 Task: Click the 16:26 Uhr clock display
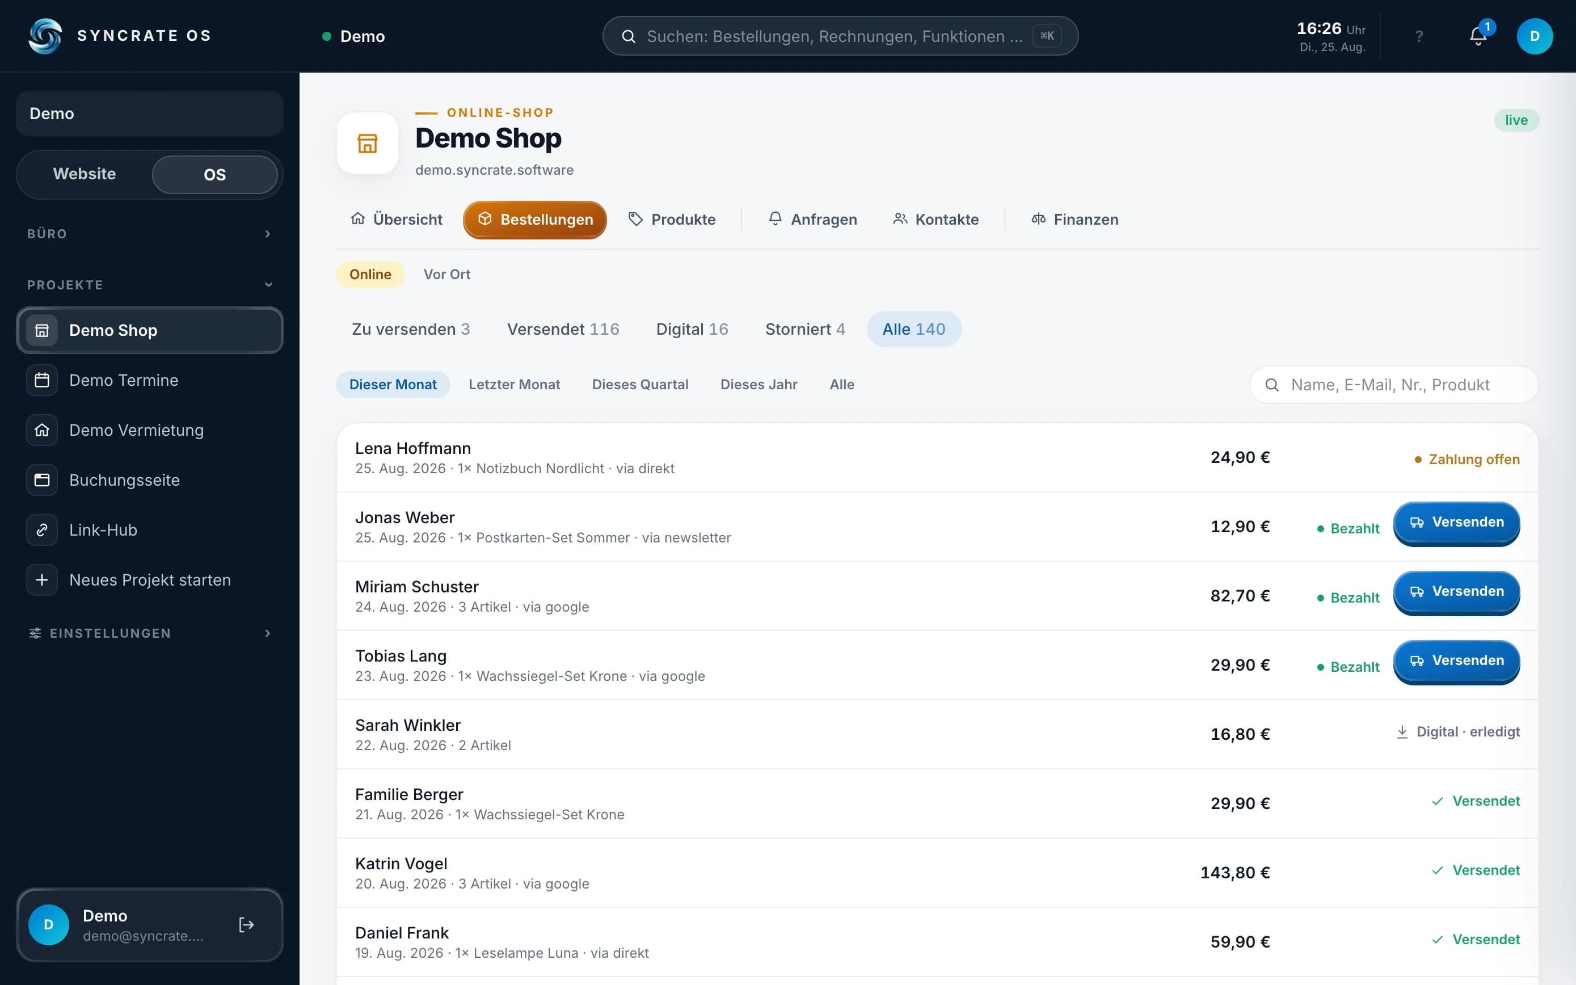click(x=1330, y=30)
